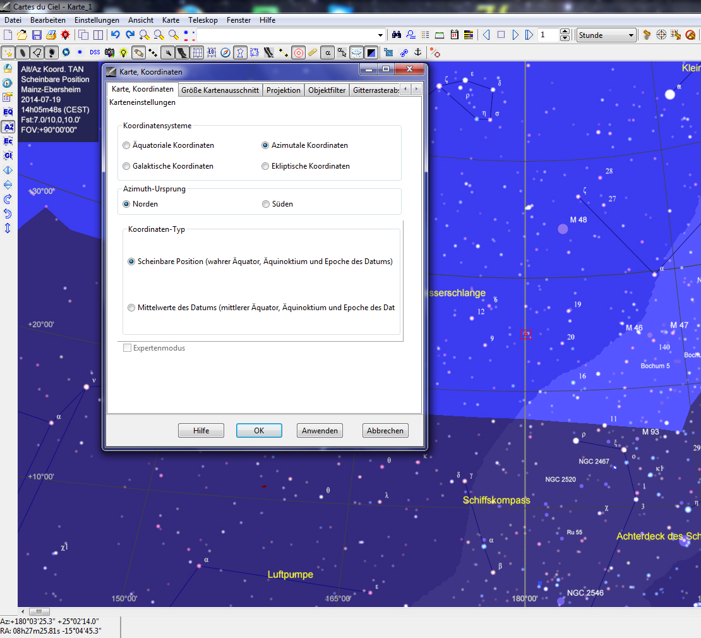Click the time step number field
Screen dimensions: 701x638
[549, 35]
